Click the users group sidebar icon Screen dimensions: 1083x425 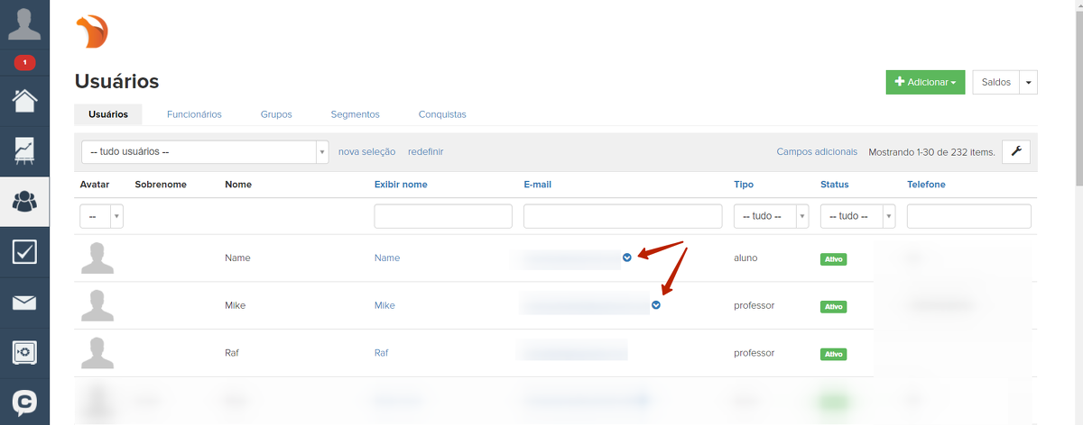point(24,201)
